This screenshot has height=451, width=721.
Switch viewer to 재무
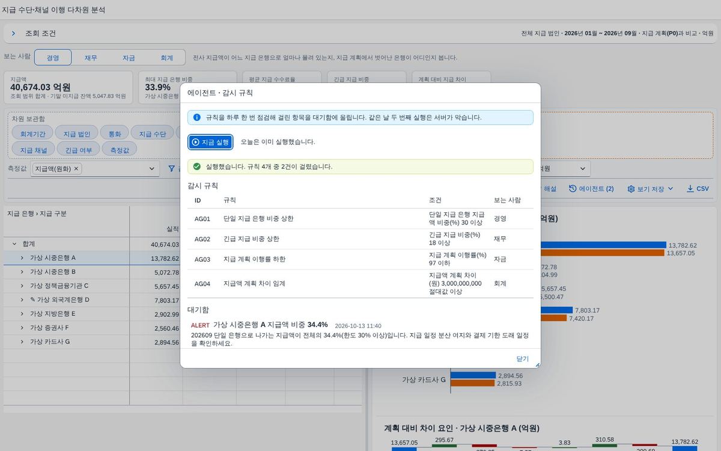point(91,58)
